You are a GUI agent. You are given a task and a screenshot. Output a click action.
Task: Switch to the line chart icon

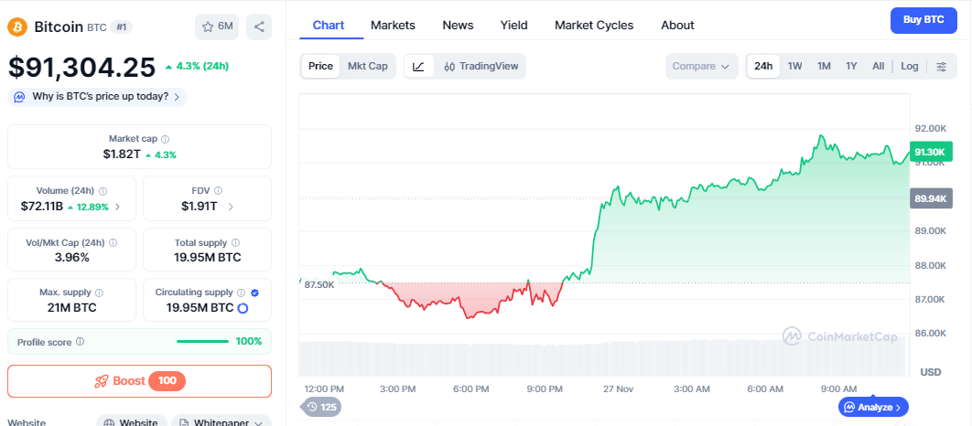(x=418, y=67)
